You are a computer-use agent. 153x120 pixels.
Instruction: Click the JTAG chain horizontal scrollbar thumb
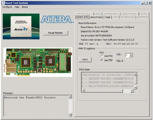pos(104,91)
